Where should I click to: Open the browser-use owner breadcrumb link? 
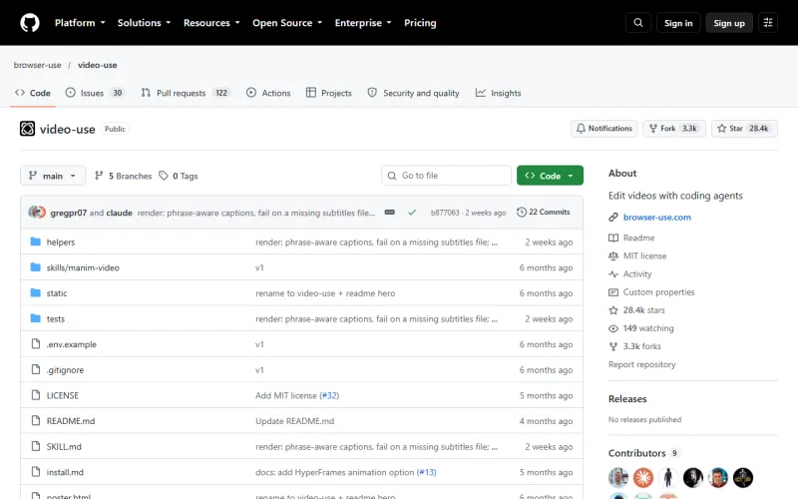pos(37,65)
